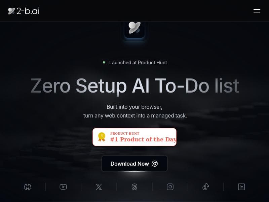The width and height of the screenshot is (269, 202).
Task: Open the X (Twitter) profile icon
Action: click(x=99, y=187)
